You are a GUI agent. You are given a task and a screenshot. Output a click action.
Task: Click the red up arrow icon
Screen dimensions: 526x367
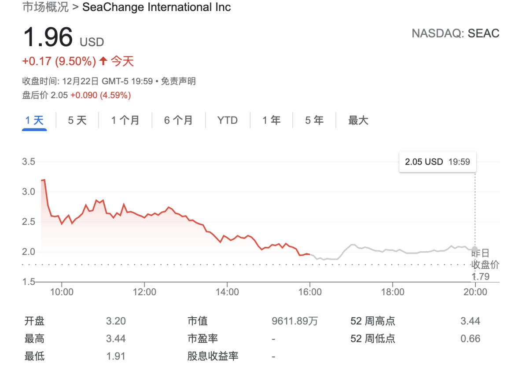click(x=103, y=61)
